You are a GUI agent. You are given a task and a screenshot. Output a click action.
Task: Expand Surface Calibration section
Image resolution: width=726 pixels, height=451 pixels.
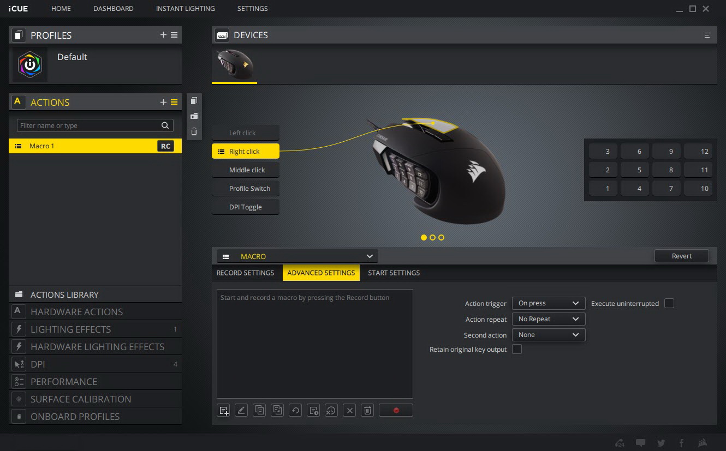point(95,399)
